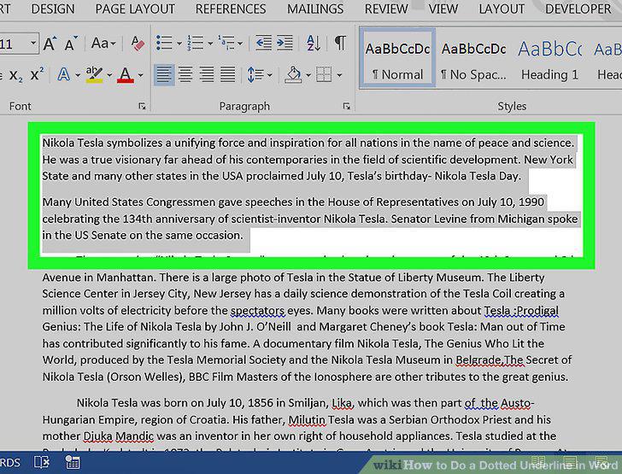Click the macro recording icon in the status bar

click(x=73, y=463)
